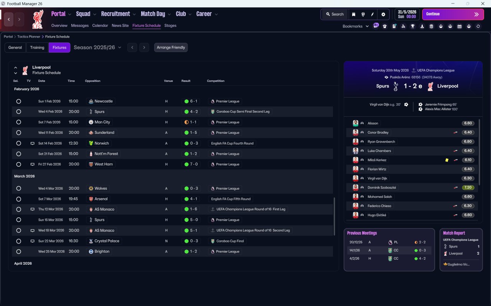
Task: Expand the Squad menu dropdown arrow
Action: click(x=94, y=15)
